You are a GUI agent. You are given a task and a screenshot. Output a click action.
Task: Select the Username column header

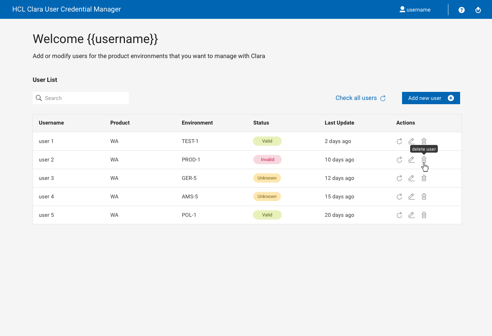51,123
